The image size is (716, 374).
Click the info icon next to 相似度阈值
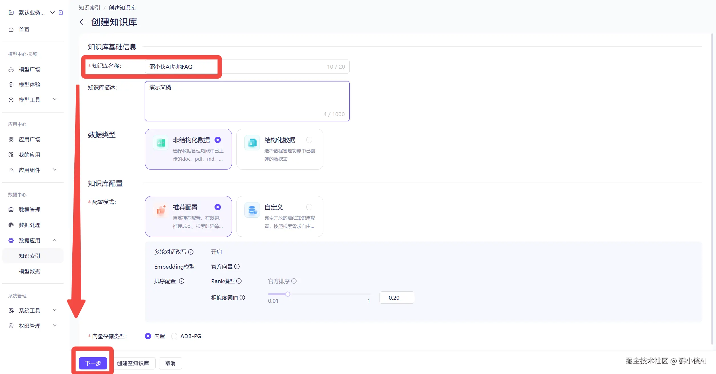point(242,298)
